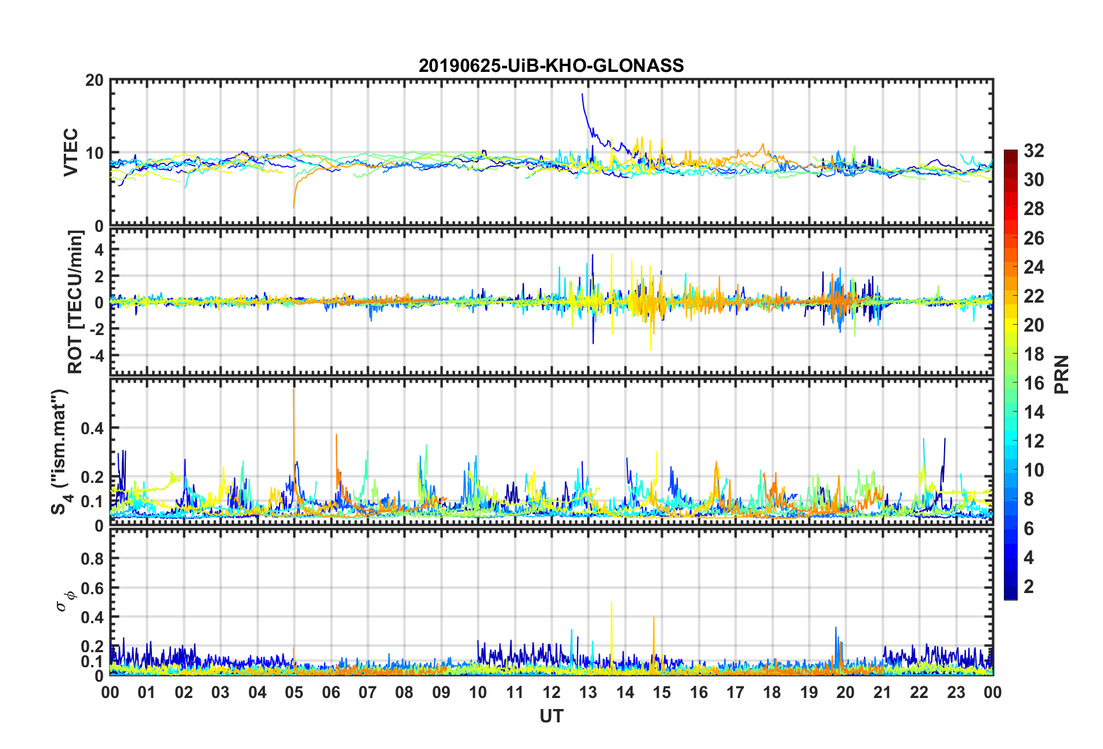
Task: Select sigma-phi tick label 0.8
Action: (92, 559)
